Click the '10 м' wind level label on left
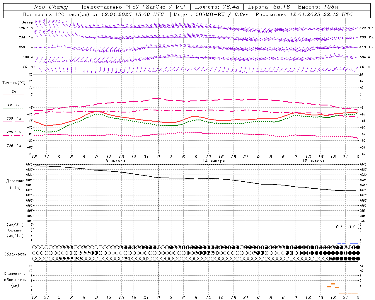The image size is (375, 300). point(28,67)
